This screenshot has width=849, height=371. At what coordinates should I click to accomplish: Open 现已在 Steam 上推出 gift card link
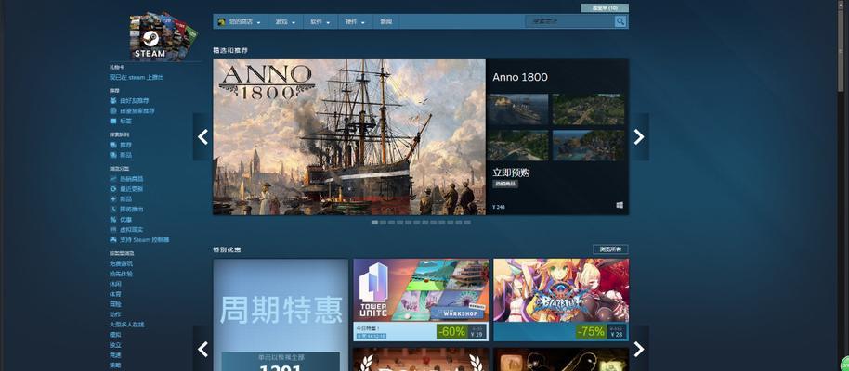[137, 77]
